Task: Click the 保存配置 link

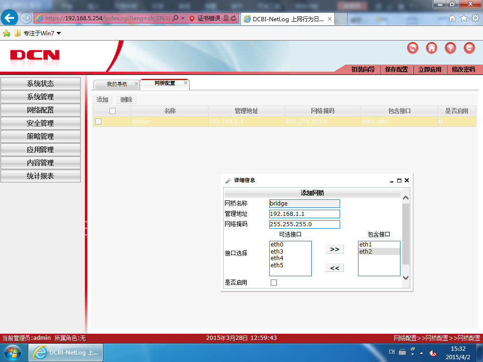Action: tap(396, 69)
